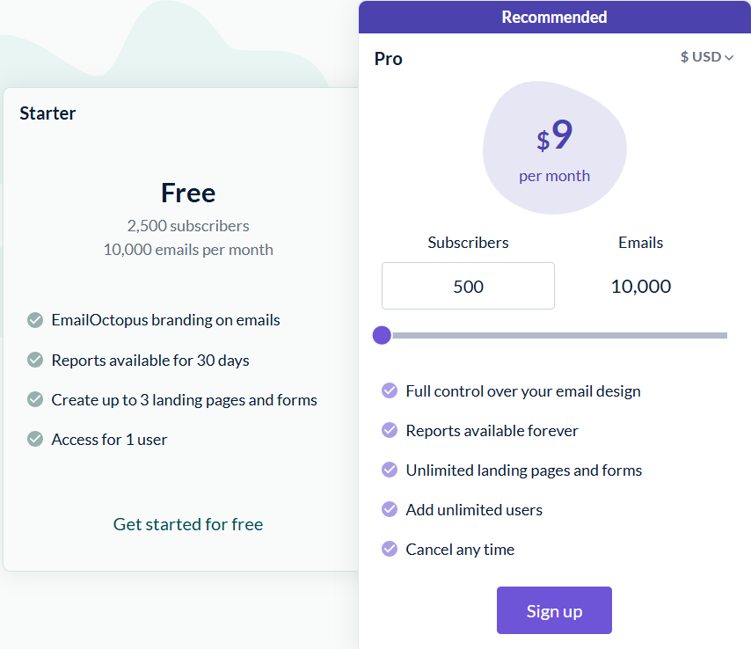Click the checkmark beside EmailOctopus branding feature

[35, 320]
